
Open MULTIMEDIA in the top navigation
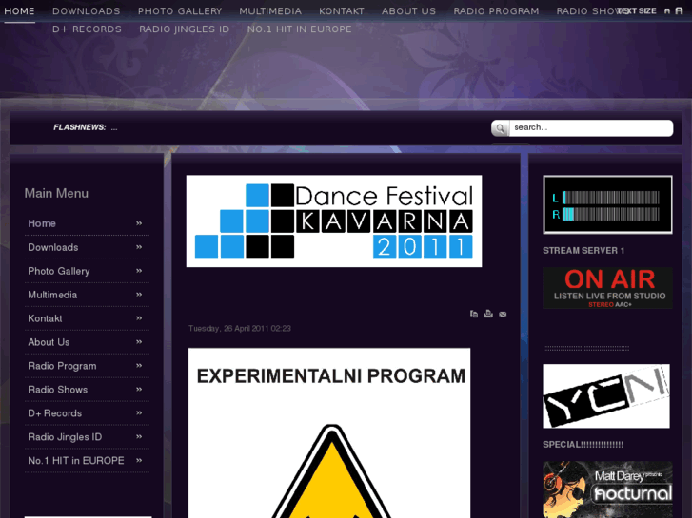270,11
